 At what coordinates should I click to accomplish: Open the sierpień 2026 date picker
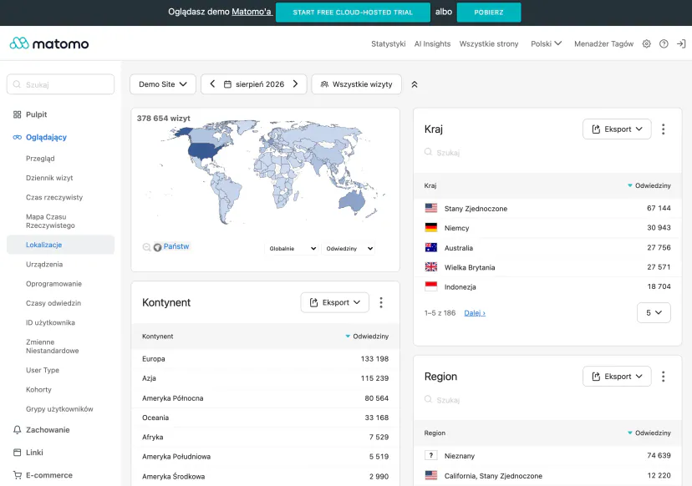254,84
